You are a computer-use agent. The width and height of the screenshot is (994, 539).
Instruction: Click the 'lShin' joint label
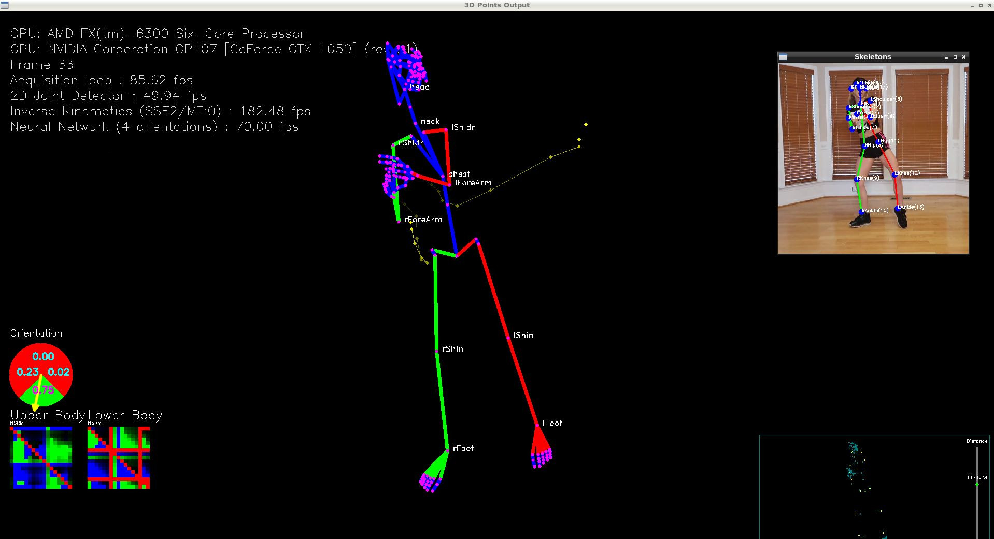coord(523,336)
